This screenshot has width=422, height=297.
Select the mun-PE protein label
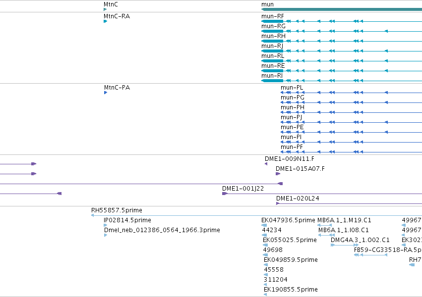tap(292, 127)
